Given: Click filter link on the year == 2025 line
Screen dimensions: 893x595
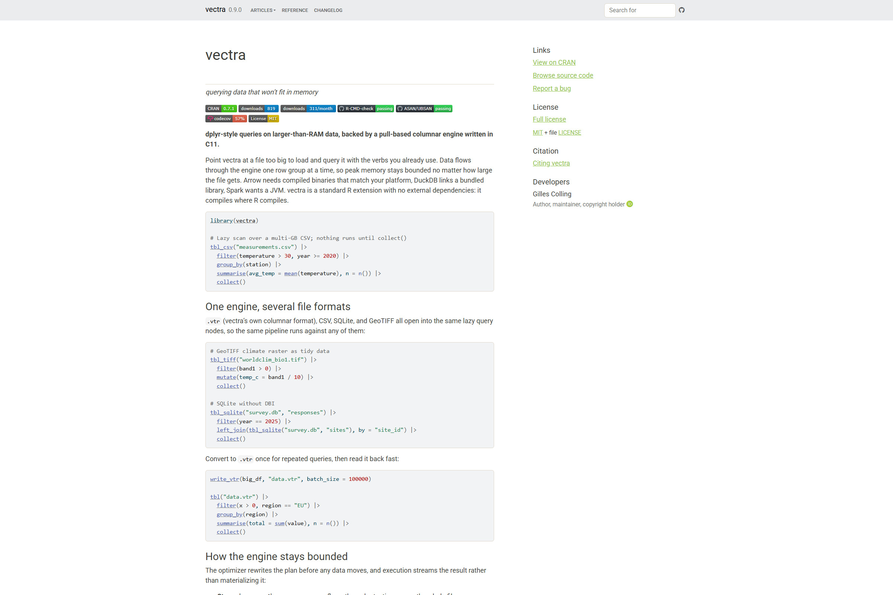Looking at the screenshot, I should [226, 421].
